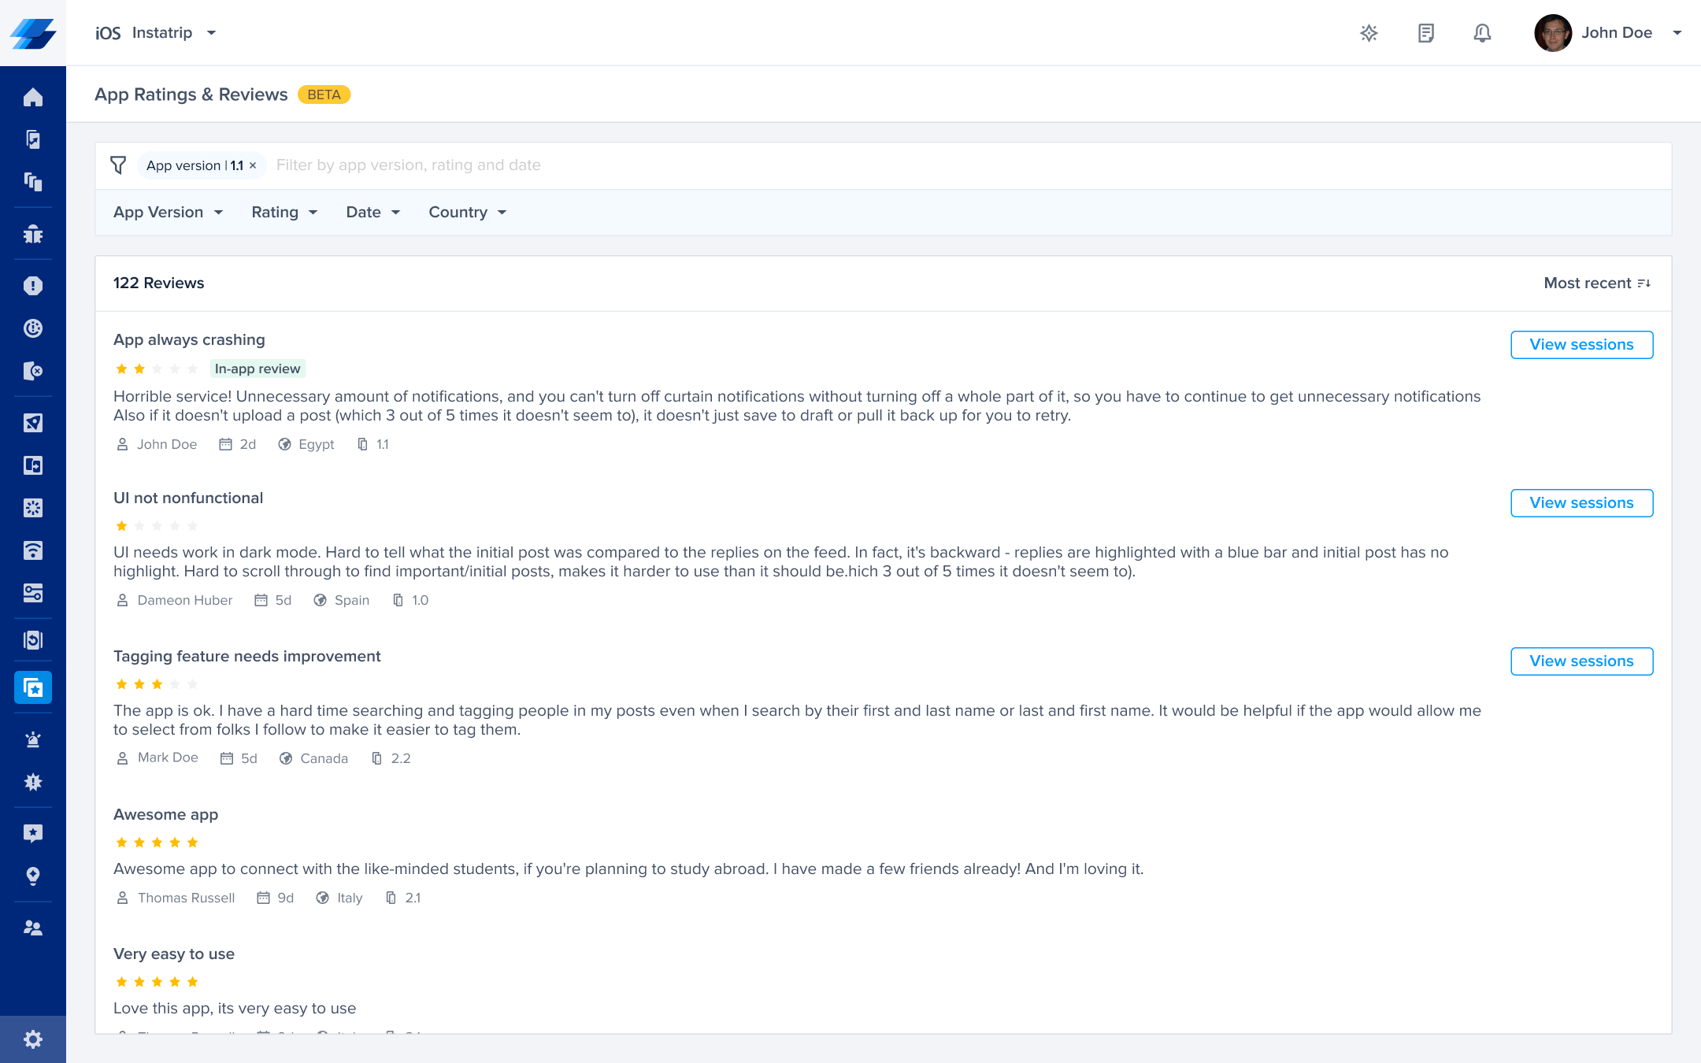
Task: Expand the Country filter dropdown
Action: click(x=467, y=213)
